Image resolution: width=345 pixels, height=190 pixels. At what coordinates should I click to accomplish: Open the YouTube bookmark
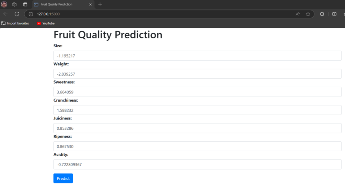click(46, 23)
